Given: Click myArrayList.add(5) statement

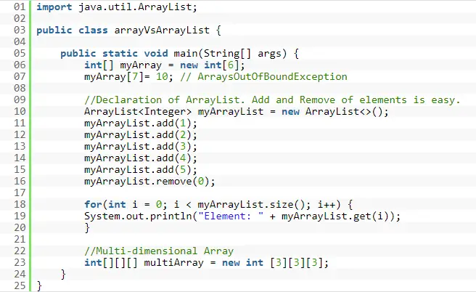Looking at the screenshot, I should click(141, 169).
